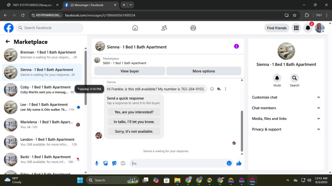Image resolution: width=332 pixels, height=186 pixels.
Task: Search in conversation magnifier icon
Action: [294, 78]
